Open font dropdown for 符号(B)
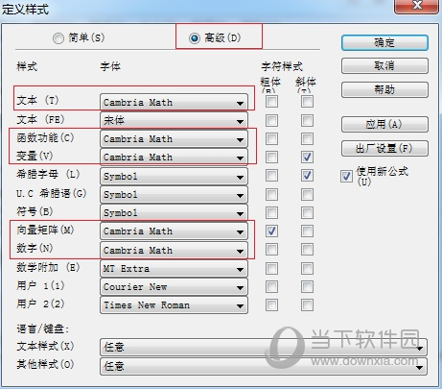Screen dimensions: 442x389 [174, 213]
